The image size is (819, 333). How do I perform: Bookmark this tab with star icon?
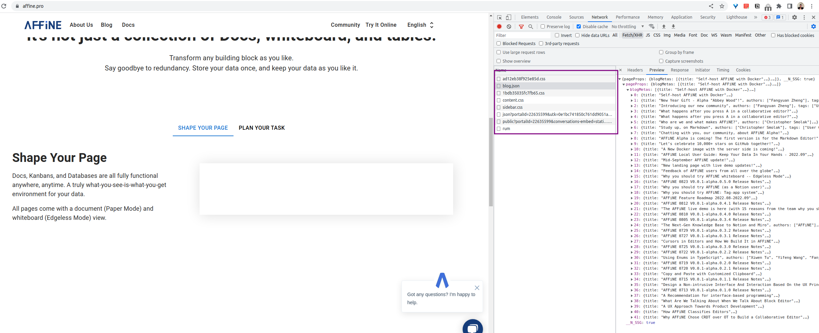tap(722, 6)
